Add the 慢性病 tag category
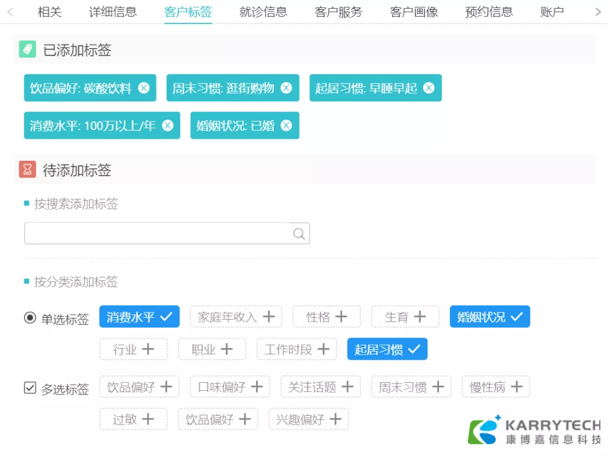This screenshot has height=459, width=609. tap(495, 387)
